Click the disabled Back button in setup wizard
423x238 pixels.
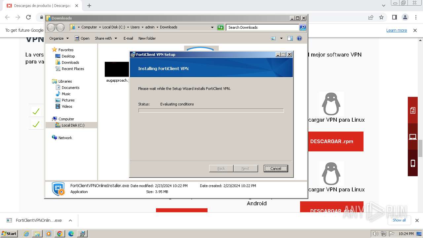coord(221,169)
